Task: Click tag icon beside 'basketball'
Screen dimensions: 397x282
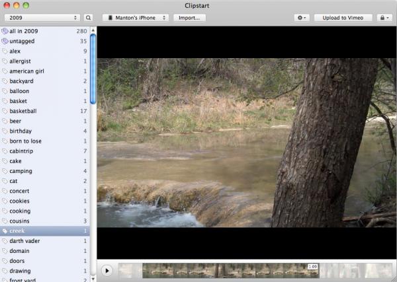Action: pos(5,111)
